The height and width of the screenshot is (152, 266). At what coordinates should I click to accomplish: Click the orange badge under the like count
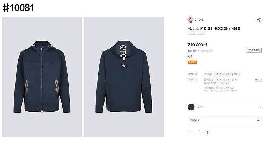(x=192, y=62)
